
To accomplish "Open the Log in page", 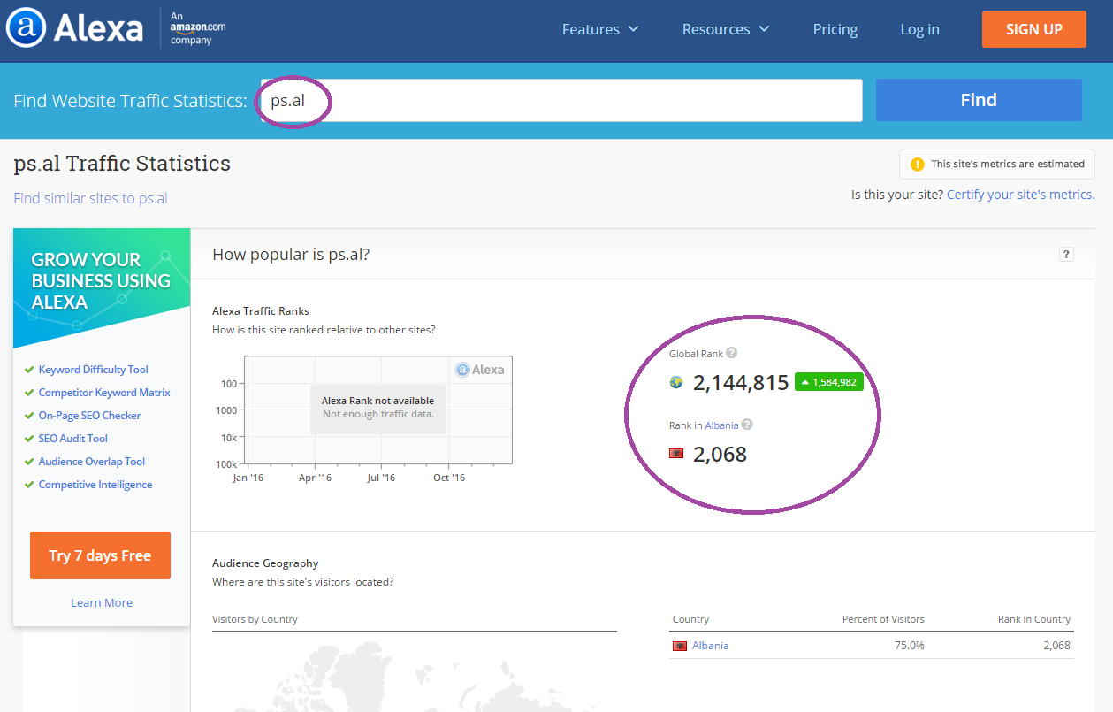I will 919,29.
